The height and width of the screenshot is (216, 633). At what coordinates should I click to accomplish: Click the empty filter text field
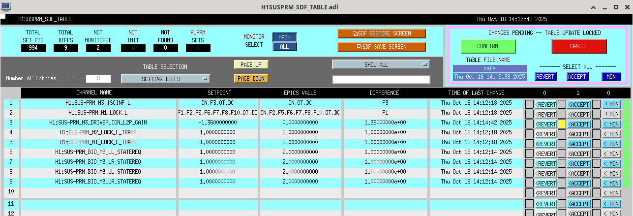point(381,79)
